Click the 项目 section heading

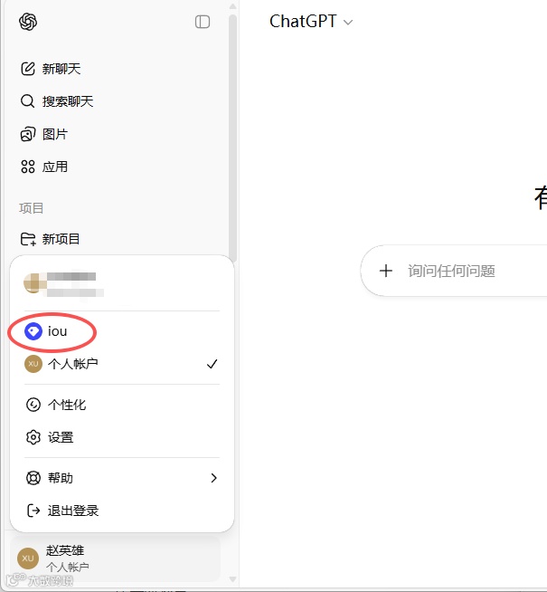point(32,208)
